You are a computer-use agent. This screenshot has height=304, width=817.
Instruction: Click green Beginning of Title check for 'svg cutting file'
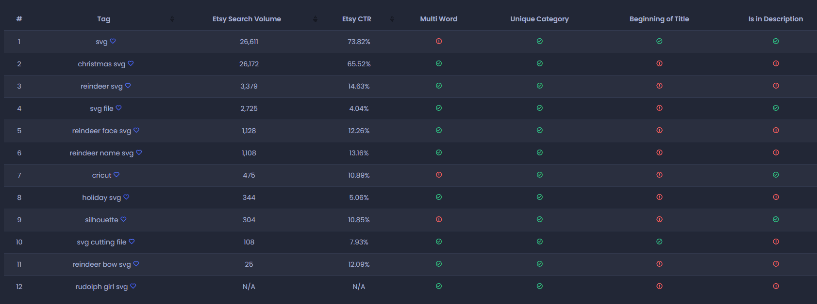point(659,242)
